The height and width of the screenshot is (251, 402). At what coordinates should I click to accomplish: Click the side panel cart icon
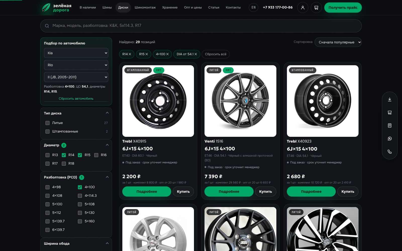coord(389,112)
